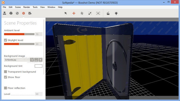Open the camera settings icon
The image size is (180, 101).
(x=30, y=13)
